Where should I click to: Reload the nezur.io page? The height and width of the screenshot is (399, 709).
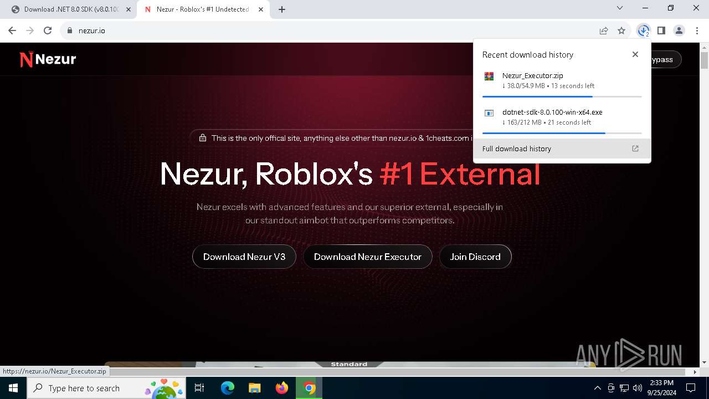(x=48, y=30)
